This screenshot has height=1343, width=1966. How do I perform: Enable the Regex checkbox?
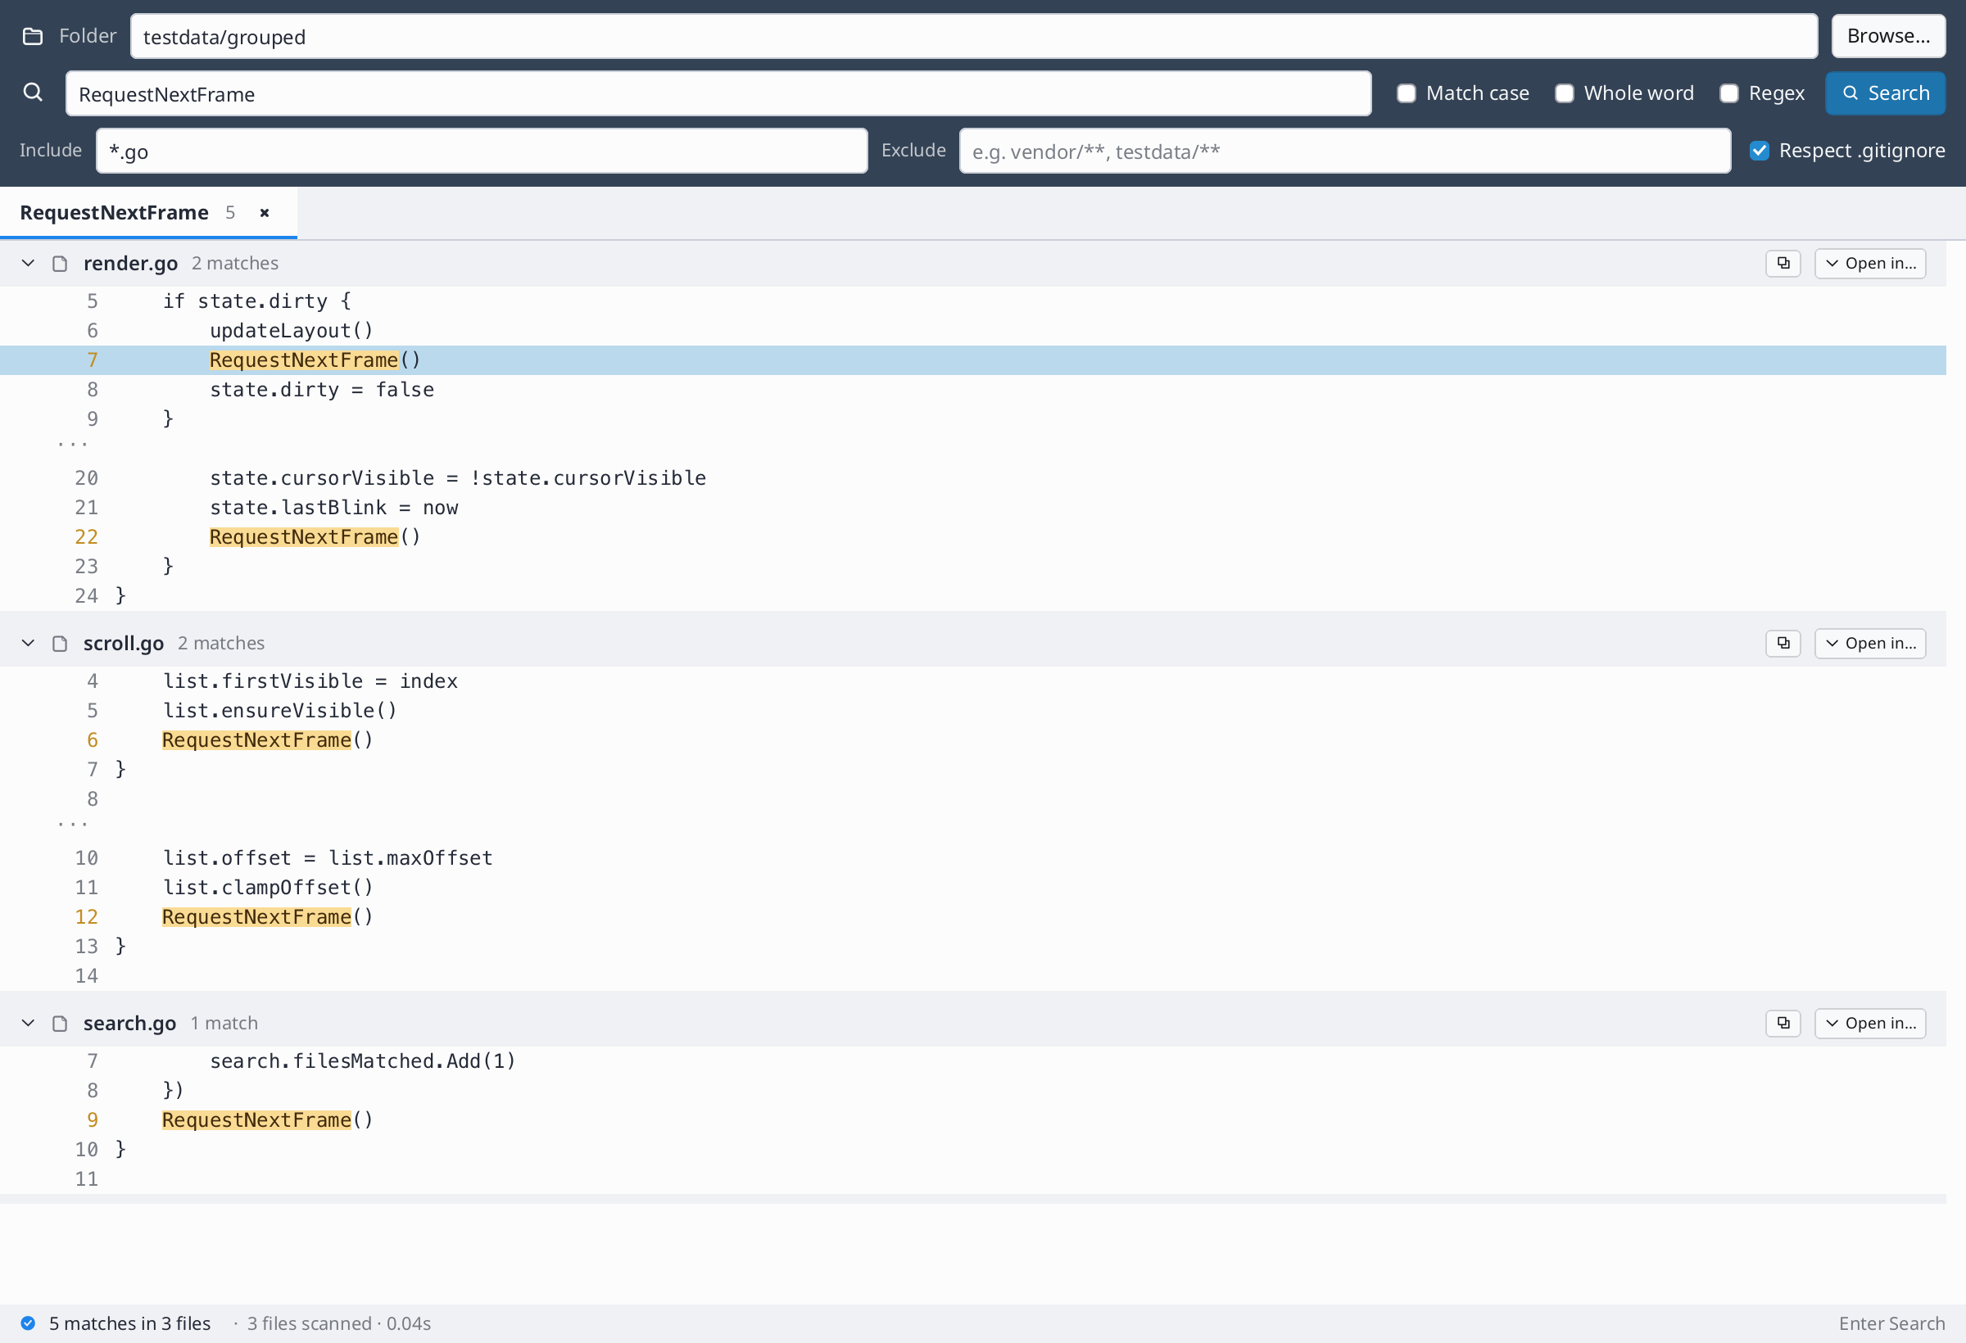click(1728, 93)
